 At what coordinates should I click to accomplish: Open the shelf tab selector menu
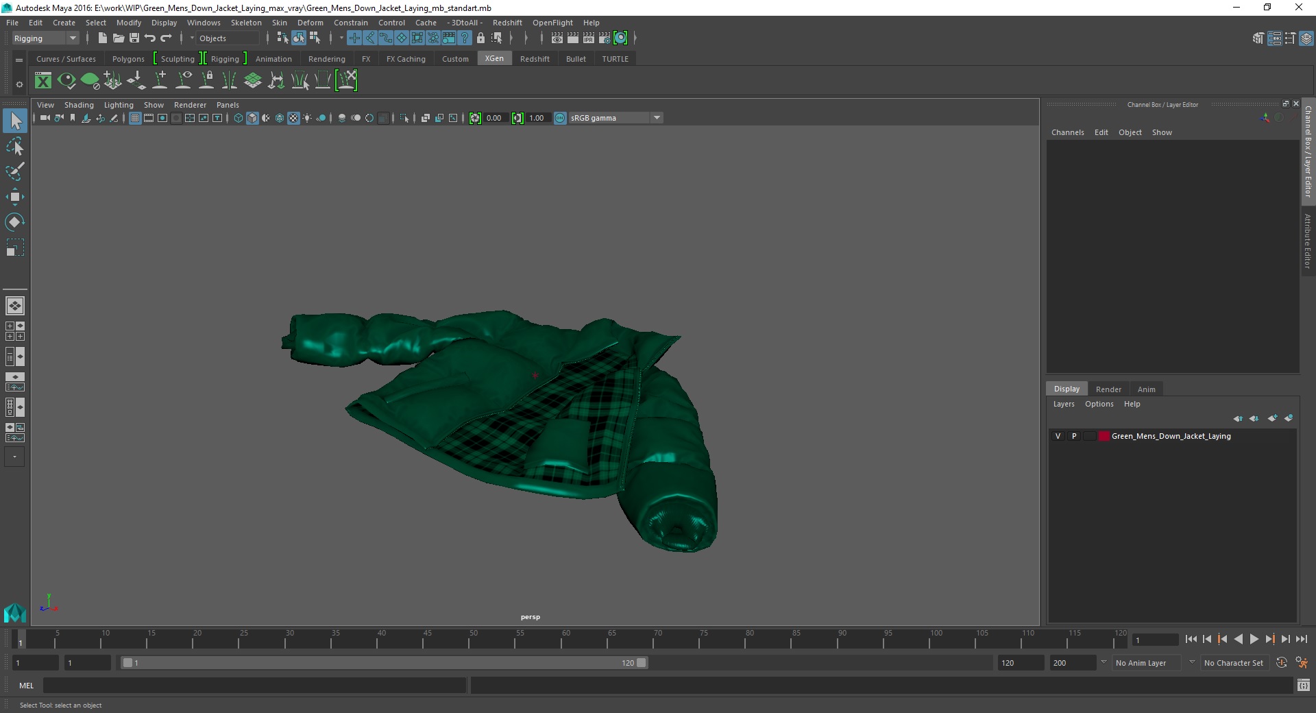(19, 60)
